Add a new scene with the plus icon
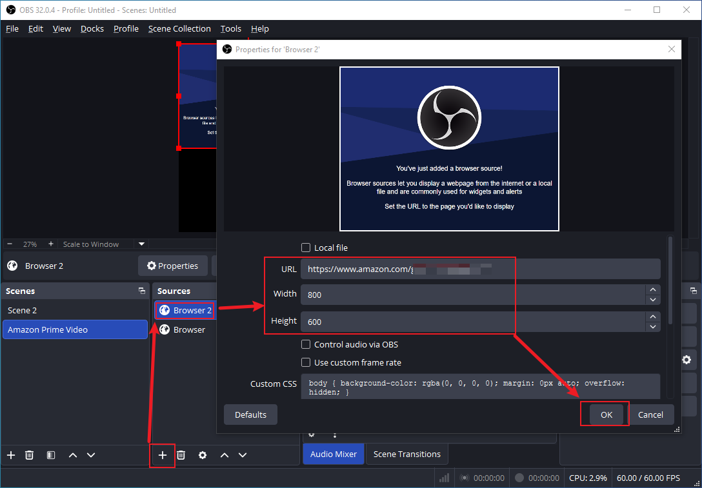Image resolution: width=702 pixels, height=488 pixels. click(10, 455)
